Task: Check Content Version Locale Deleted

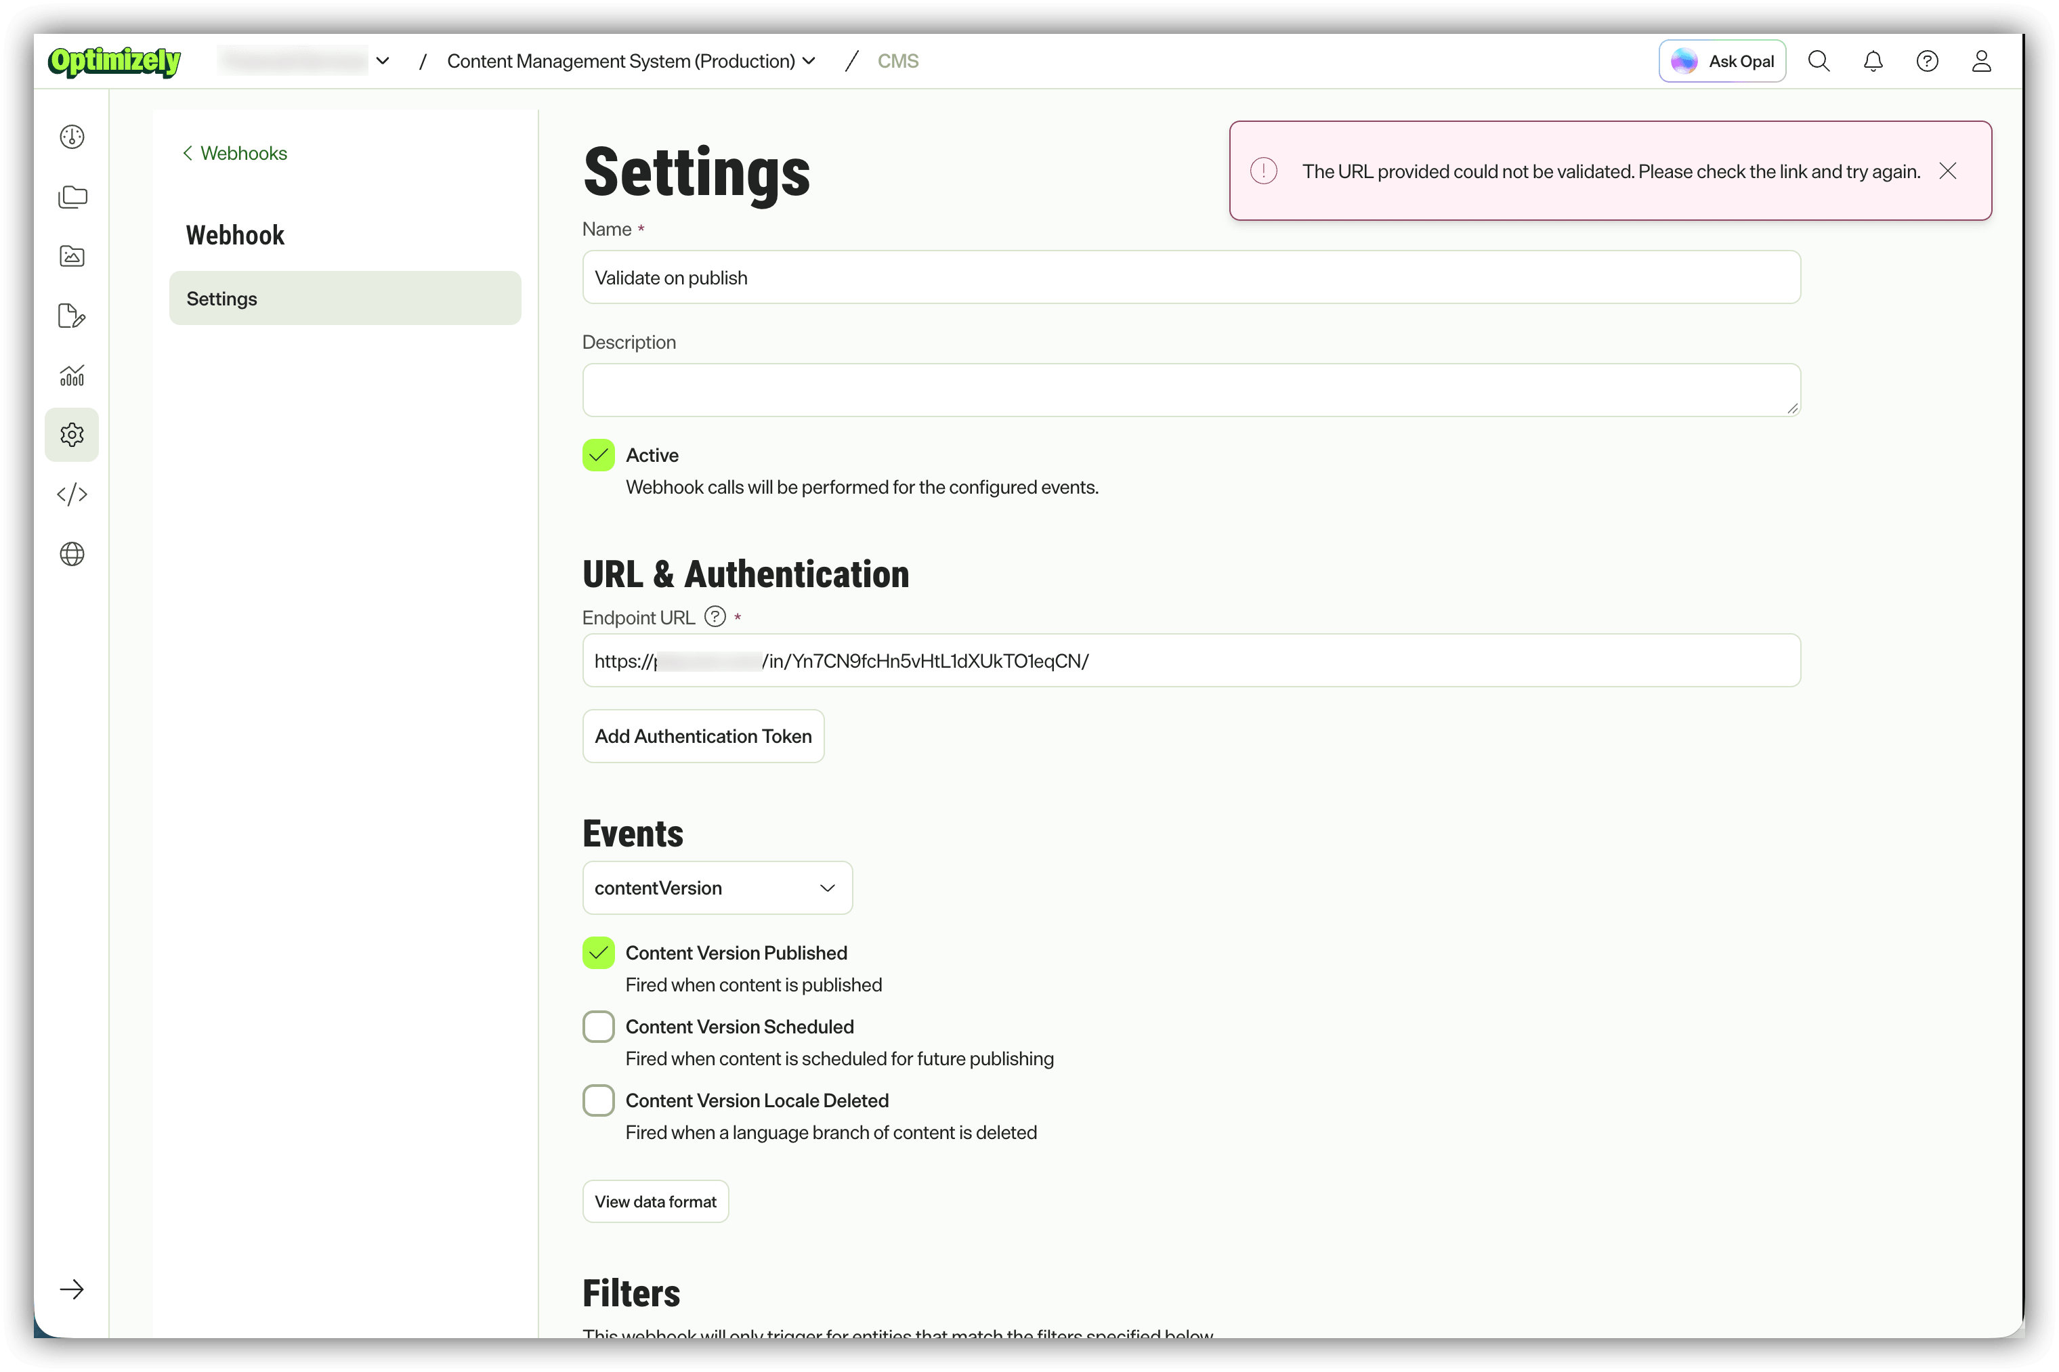Action: pyautogui.click(x=599, y=1100)
